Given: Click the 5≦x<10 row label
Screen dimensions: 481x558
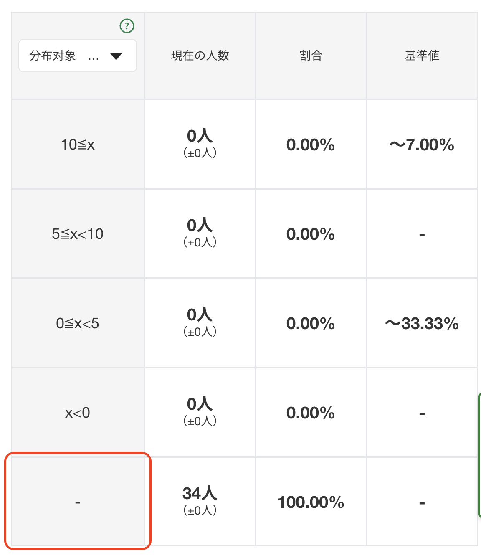Looking at the screenshot, I should coord(77,234).
